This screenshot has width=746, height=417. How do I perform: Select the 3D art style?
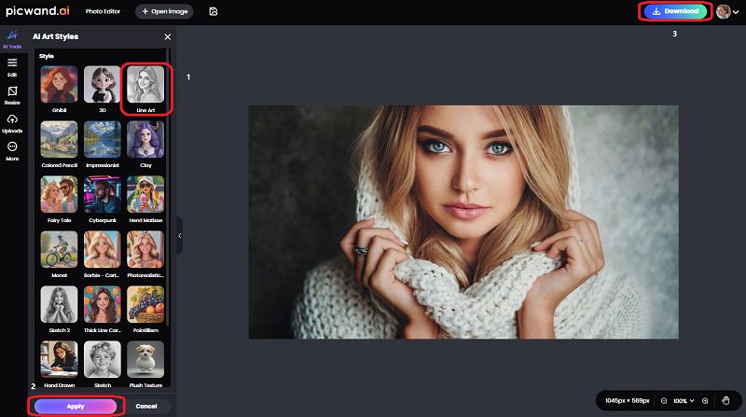click(x=103, y=89)
